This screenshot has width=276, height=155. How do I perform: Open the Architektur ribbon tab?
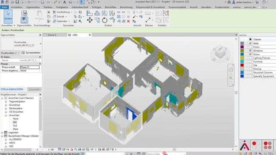pyautogui.click(x=16, y=7)
